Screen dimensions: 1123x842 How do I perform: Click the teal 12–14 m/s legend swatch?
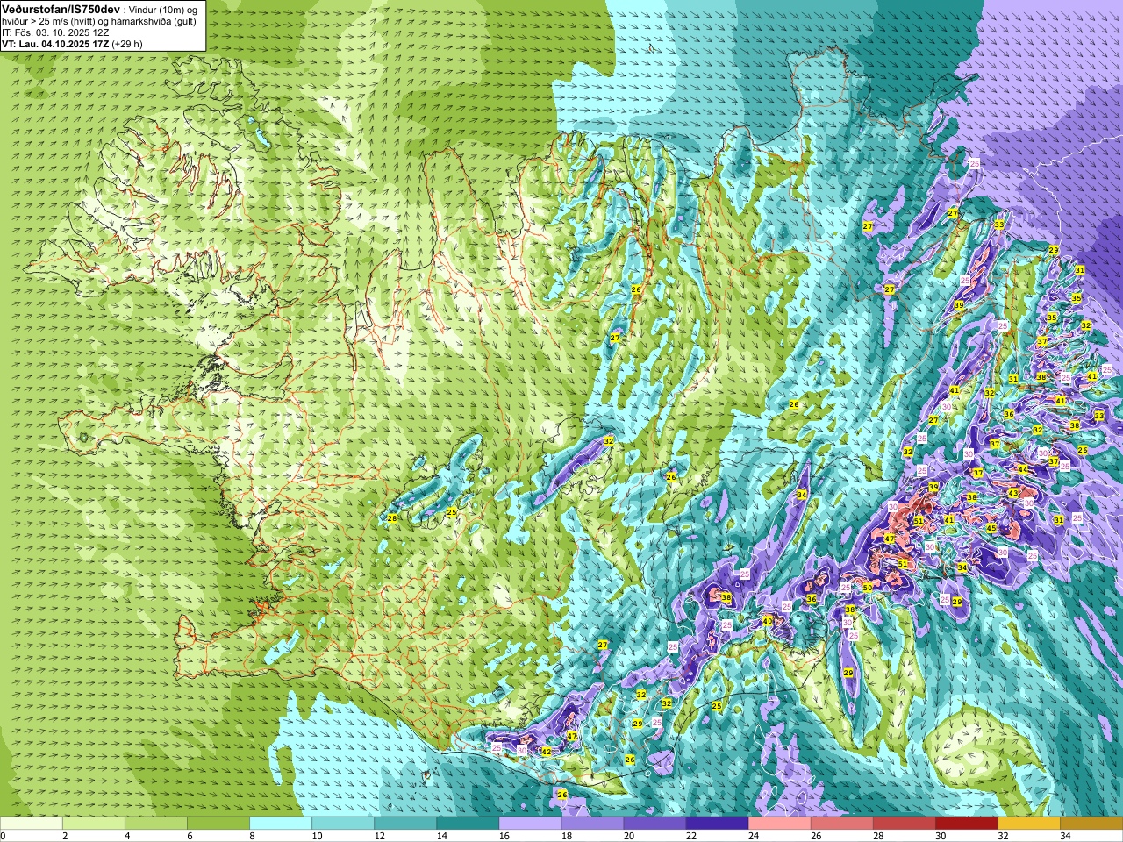405,824
